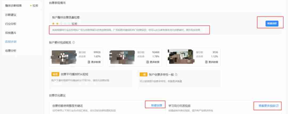Go to 行业分析 section
Screen dimensions: 288x114
pyautogui.click(x=11, y=24)
